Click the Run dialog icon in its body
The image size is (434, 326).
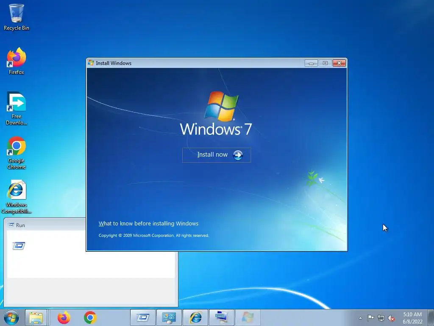(x=19, y=246)
